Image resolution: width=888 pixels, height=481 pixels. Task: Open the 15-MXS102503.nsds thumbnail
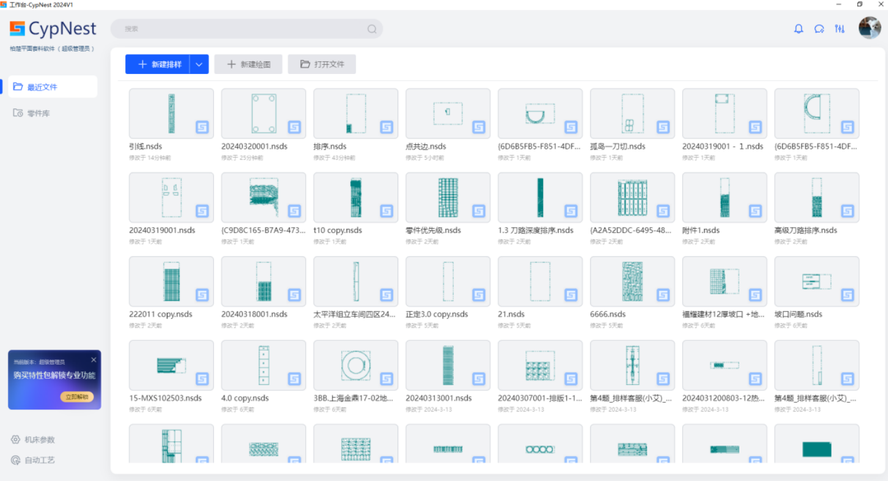pos(171,365)
